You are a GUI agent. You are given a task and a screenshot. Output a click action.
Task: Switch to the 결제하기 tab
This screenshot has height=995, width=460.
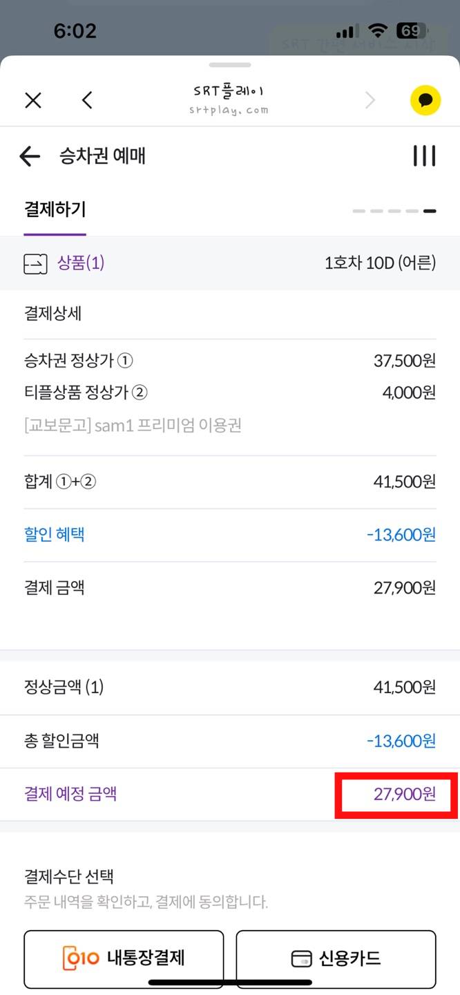55,209
